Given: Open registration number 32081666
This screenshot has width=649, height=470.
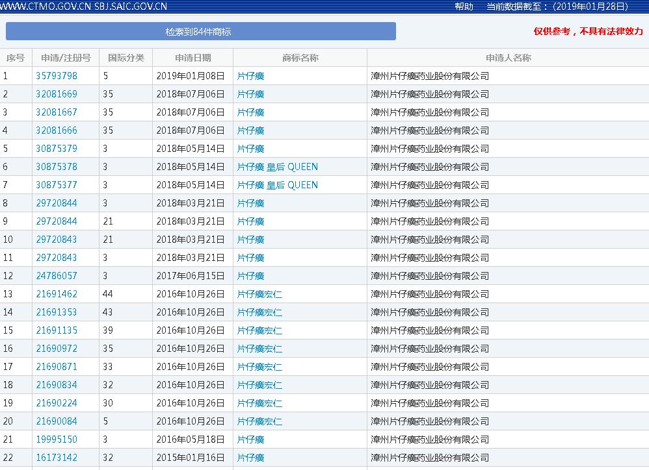Looking at the screenshot, I should point(57,130).
